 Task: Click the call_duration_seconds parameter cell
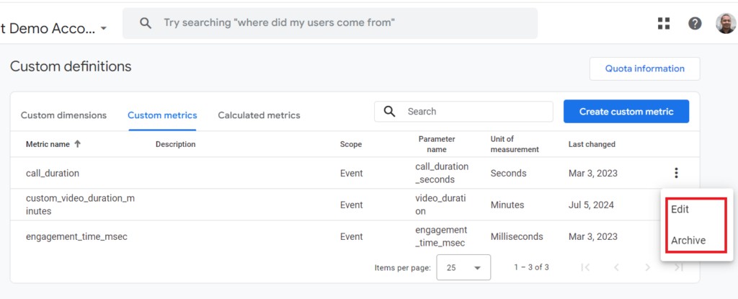[442, 173]
